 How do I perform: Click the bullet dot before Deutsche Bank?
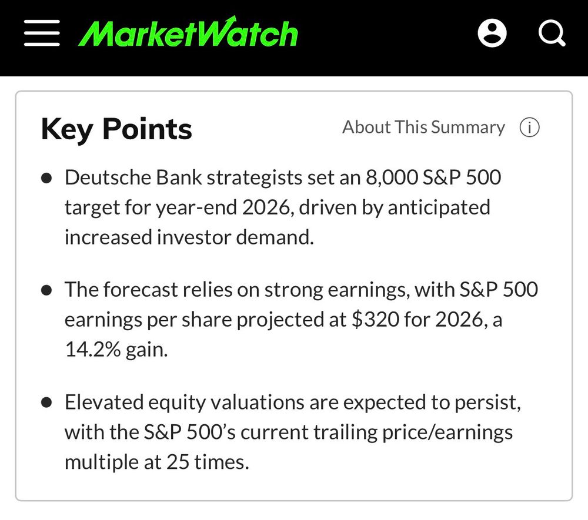tap(47, 178)
